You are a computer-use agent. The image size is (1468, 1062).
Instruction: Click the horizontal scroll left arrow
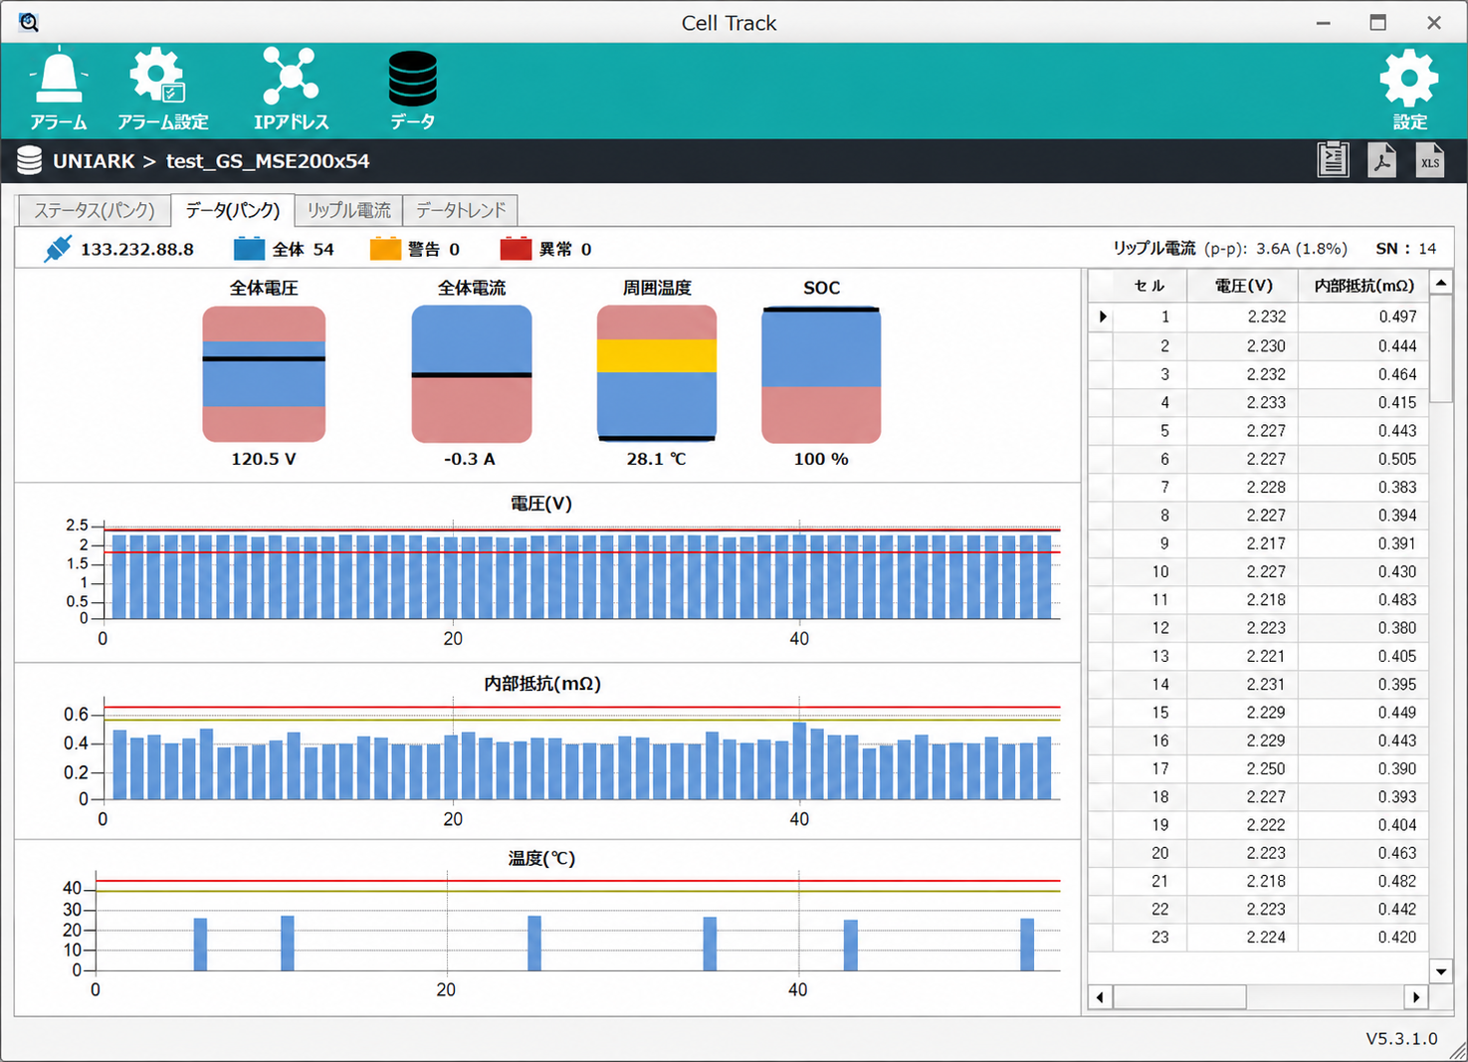click(x=1100, y=997)
